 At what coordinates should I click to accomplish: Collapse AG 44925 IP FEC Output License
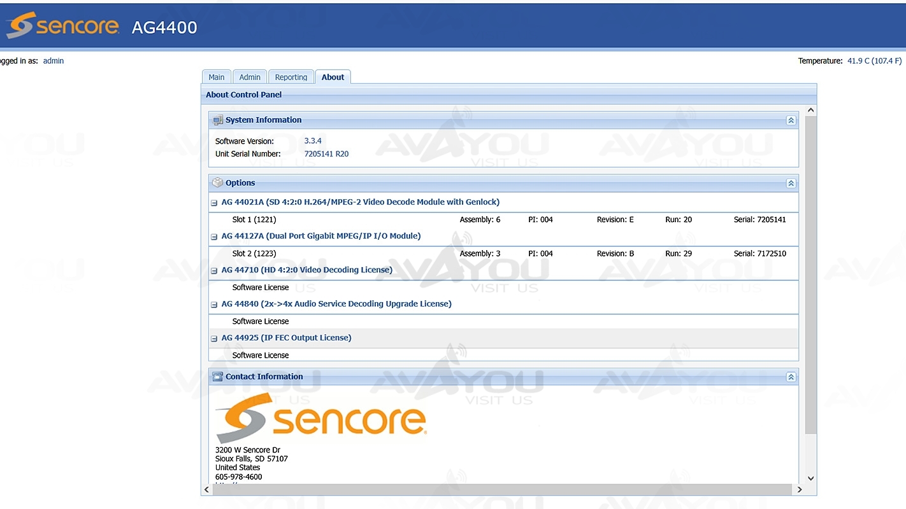click(214, 338)
